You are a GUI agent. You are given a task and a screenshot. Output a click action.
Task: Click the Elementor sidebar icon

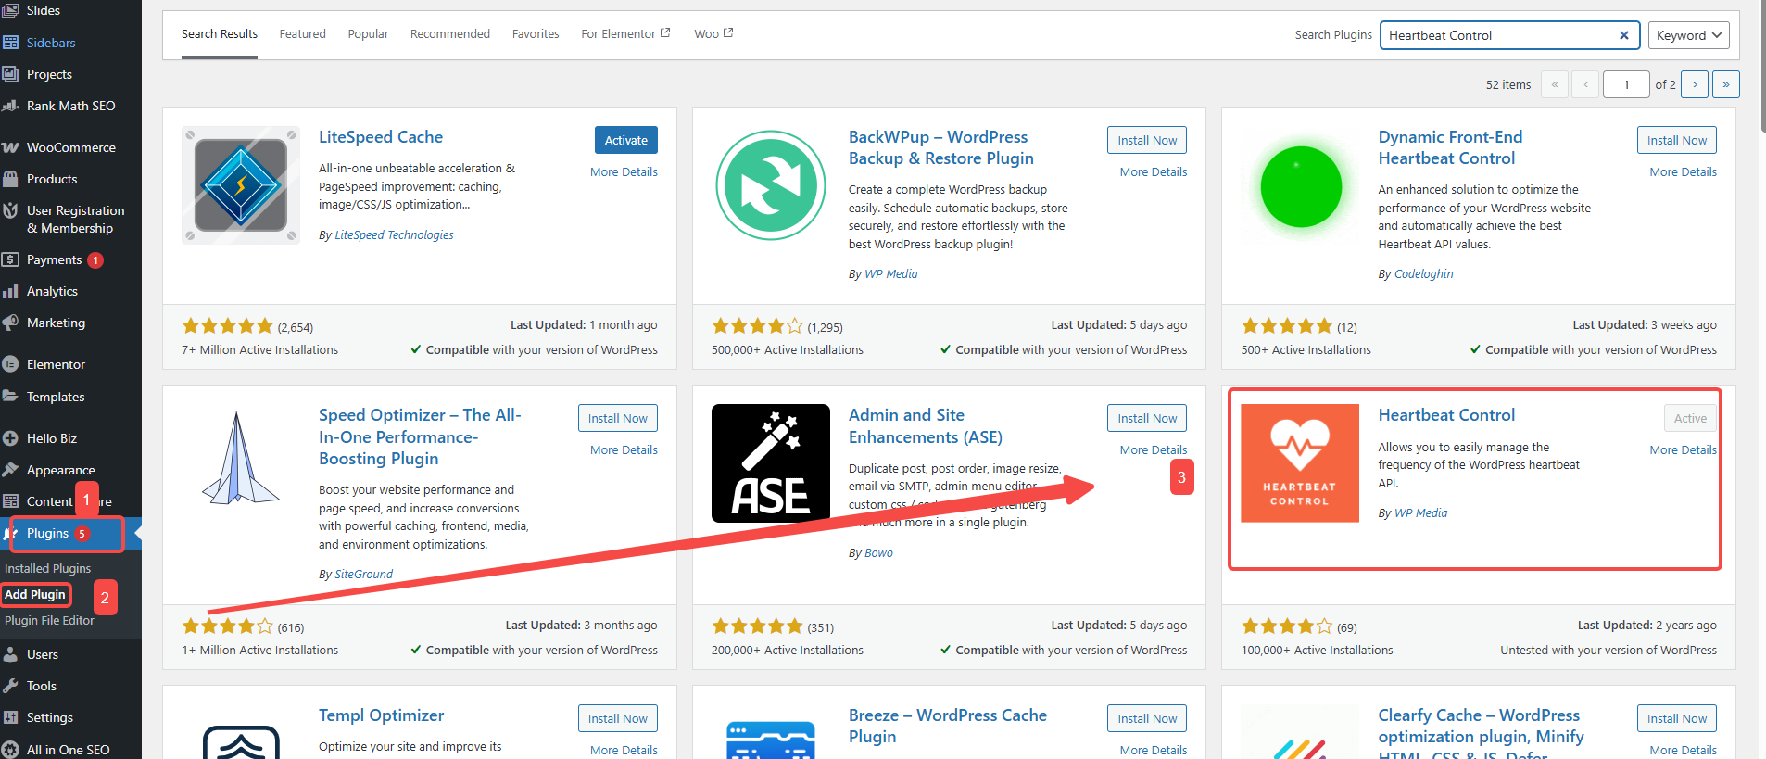[x=11, y=364]
